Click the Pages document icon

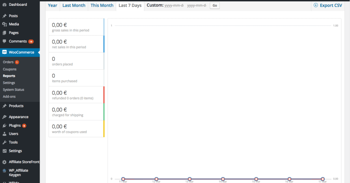pyautogui.click(x=4, y=33)
